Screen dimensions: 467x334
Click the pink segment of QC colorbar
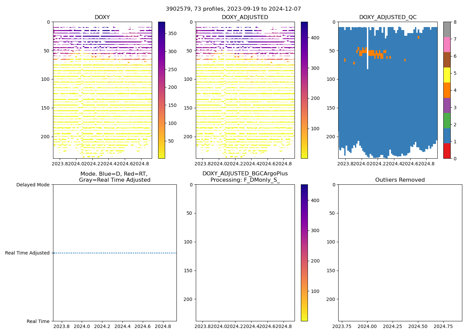[447, 44]
